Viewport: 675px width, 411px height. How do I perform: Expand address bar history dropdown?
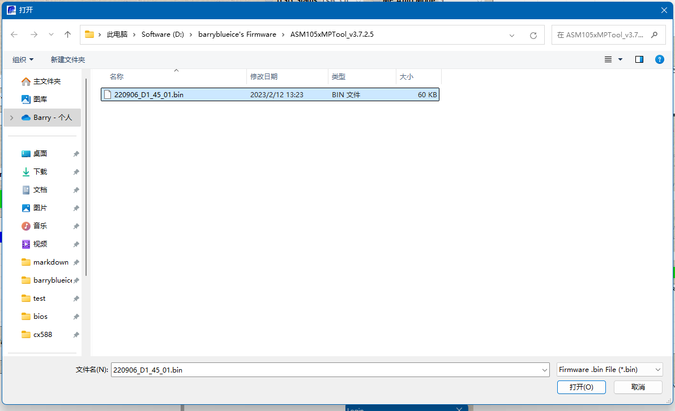pos(512,35)
